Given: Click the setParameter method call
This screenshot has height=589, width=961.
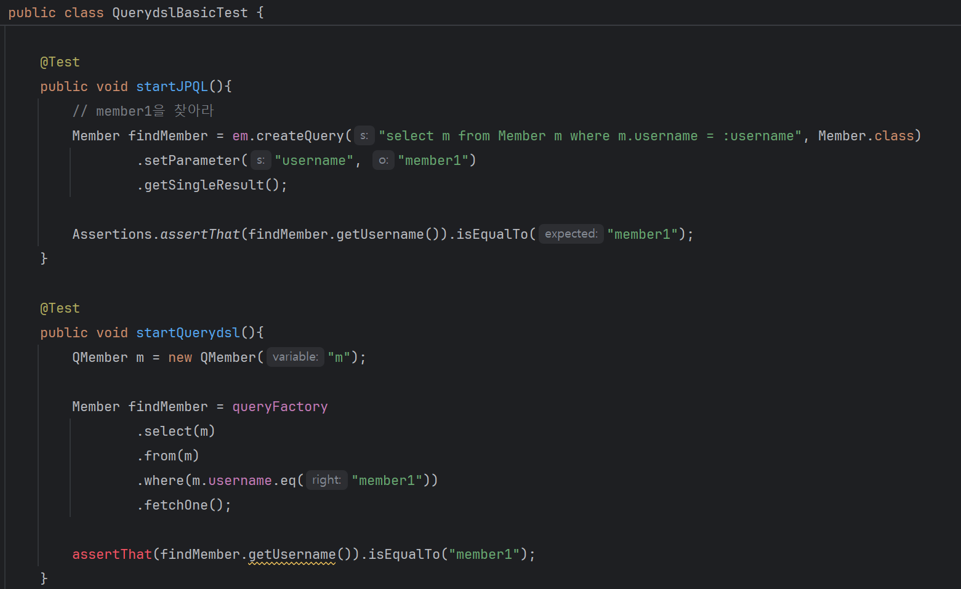Looking at the screenshot, I should click(192, 161).
